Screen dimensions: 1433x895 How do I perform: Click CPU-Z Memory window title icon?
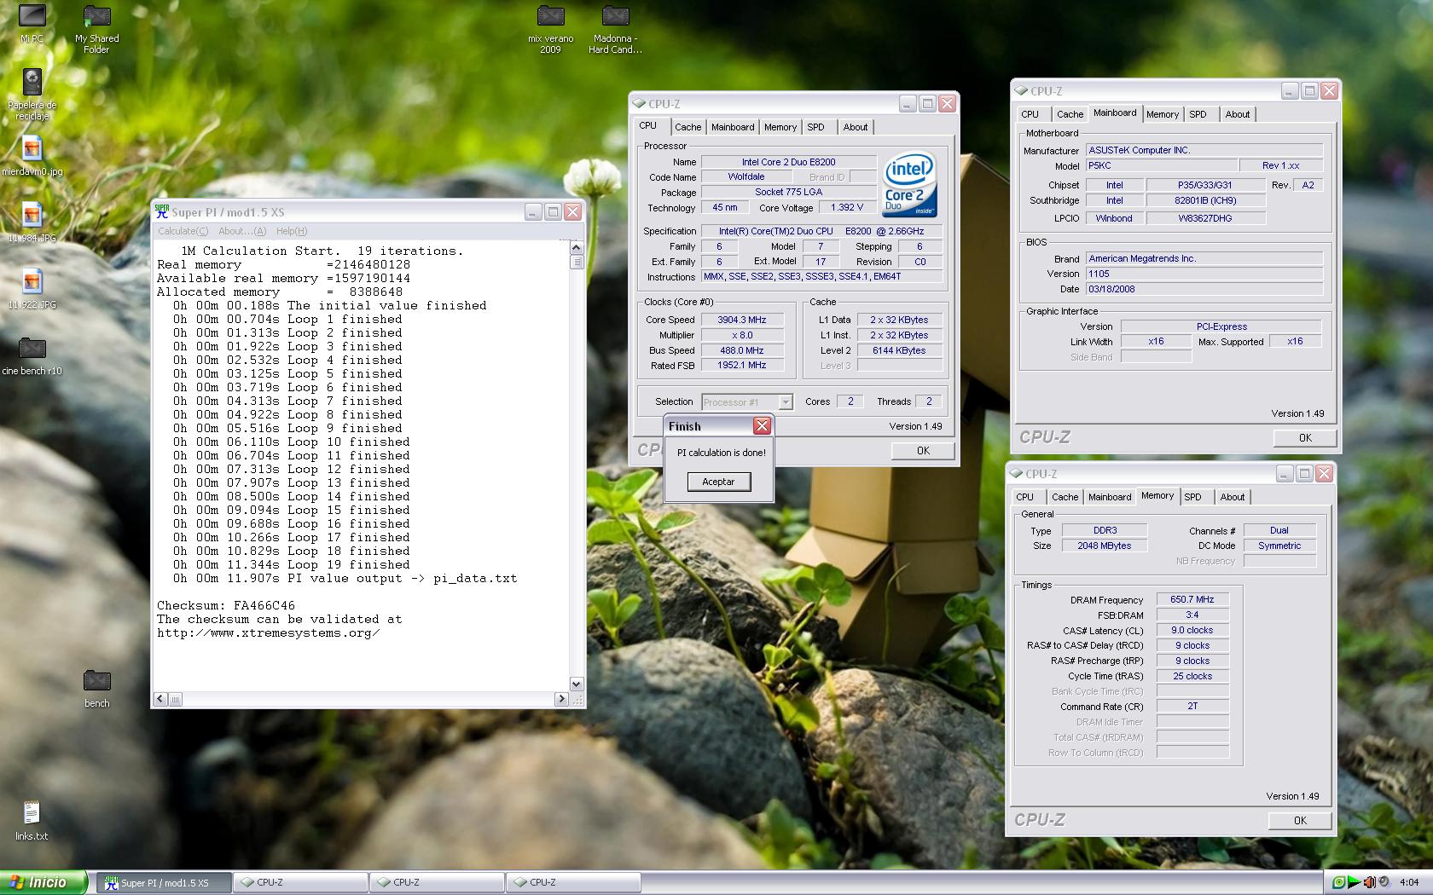click(1016, 473)
